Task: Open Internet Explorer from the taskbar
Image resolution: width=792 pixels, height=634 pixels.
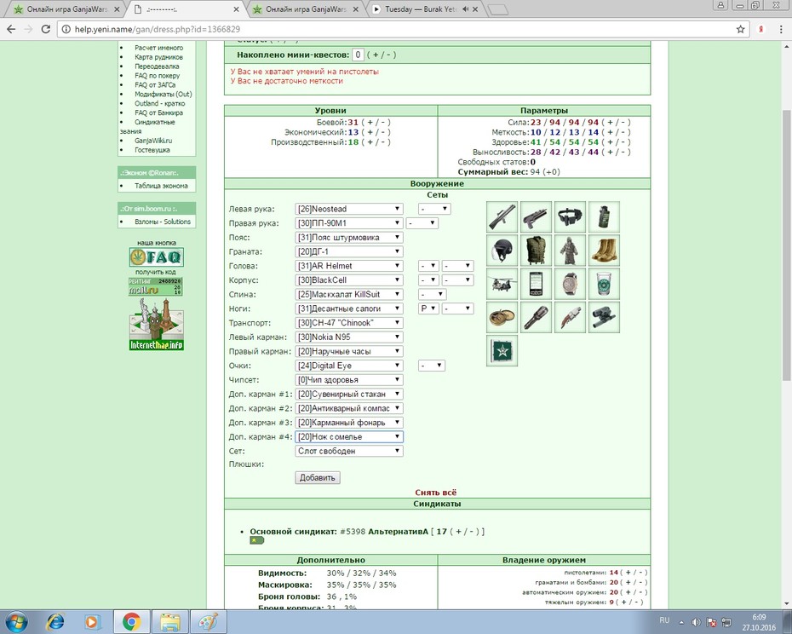Action: pyautogui.click(x=55, y=621)
